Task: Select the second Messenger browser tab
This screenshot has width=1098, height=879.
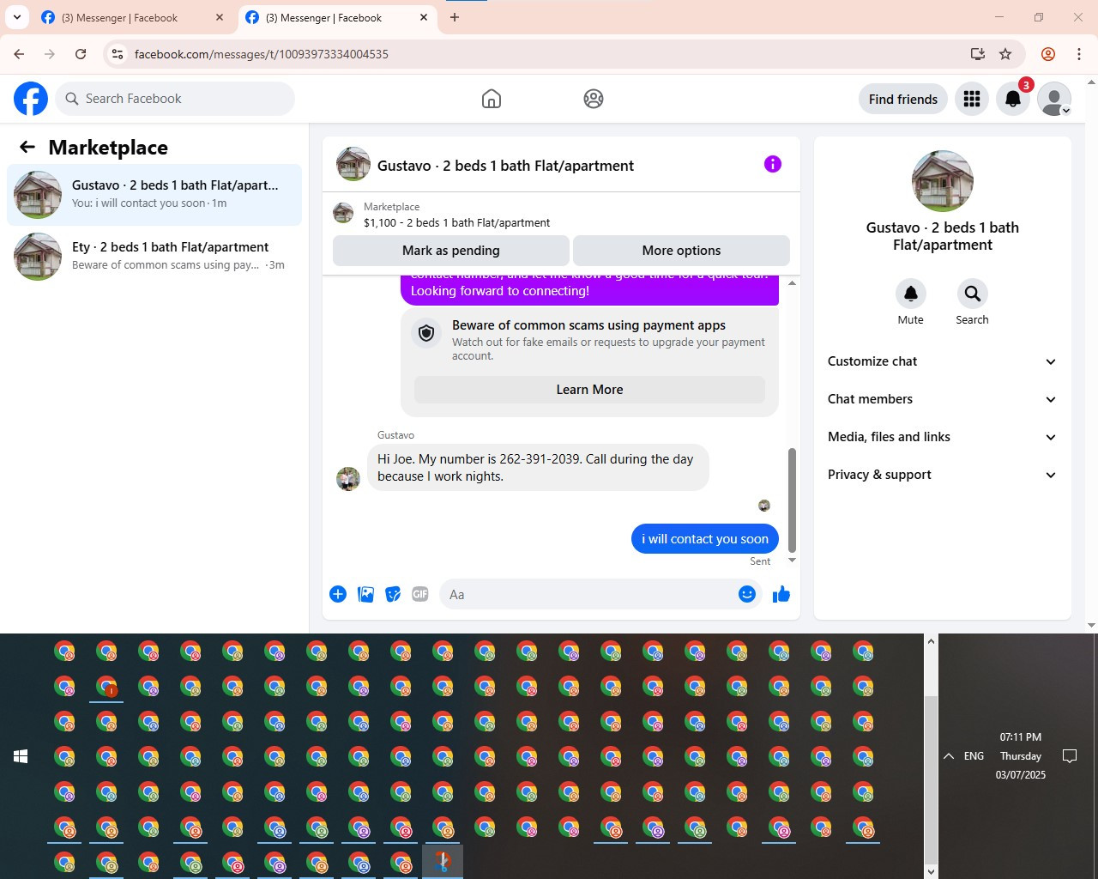Action: [337, 17]
